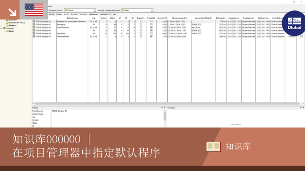The image size is (305, 171).
Task: Click the Basis folder icon in tree
Action: pyautogui.click(x=7, y=31)
